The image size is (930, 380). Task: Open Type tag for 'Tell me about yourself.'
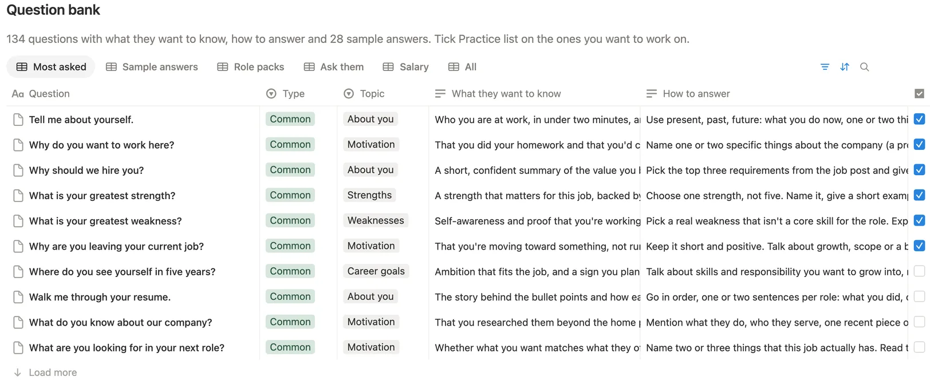click(290, 119)
